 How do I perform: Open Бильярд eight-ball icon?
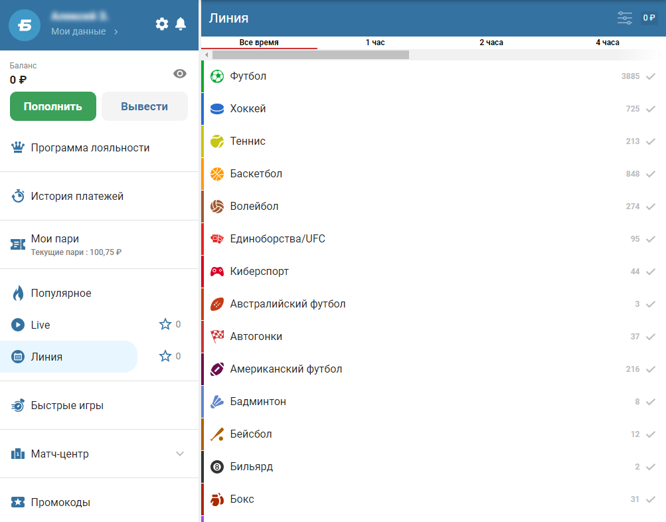coord(217,467)
